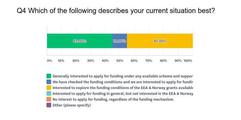241x120 pixels.
Task: Click the 0% axis tick label
Action: pyautogui.click(x=50, y=60)
